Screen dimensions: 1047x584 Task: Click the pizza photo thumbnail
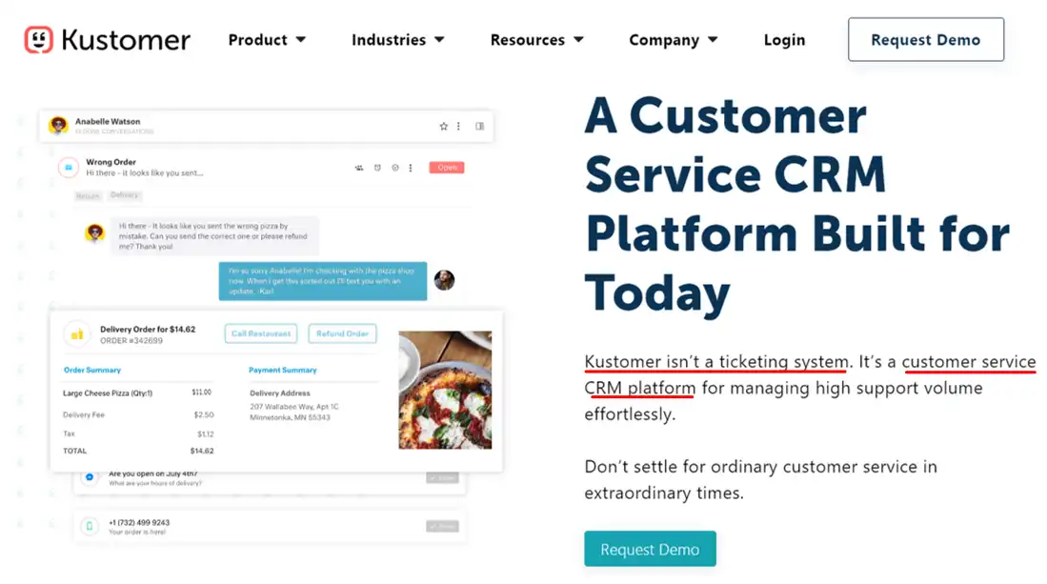[445, 390]
